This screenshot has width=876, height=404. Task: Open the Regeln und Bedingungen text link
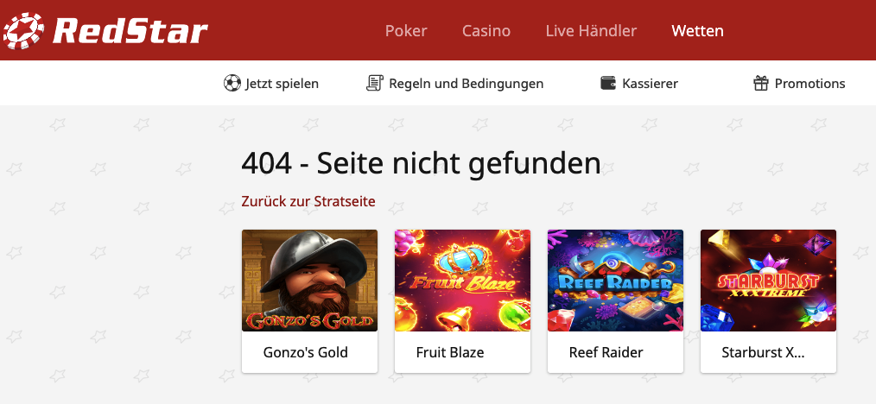[466, 84]
